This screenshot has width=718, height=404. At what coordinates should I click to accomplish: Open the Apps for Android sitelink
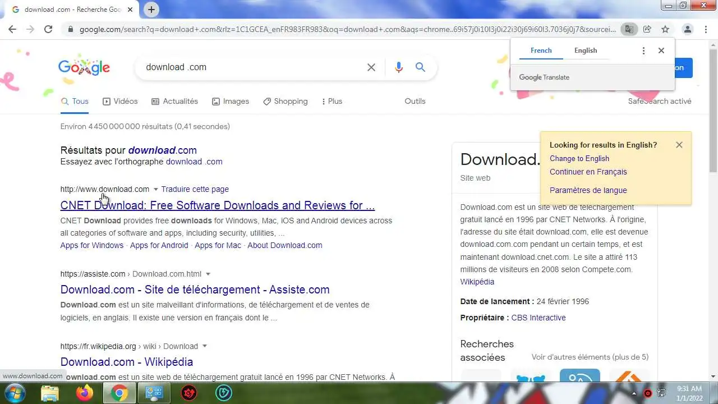tap(159, 245)
